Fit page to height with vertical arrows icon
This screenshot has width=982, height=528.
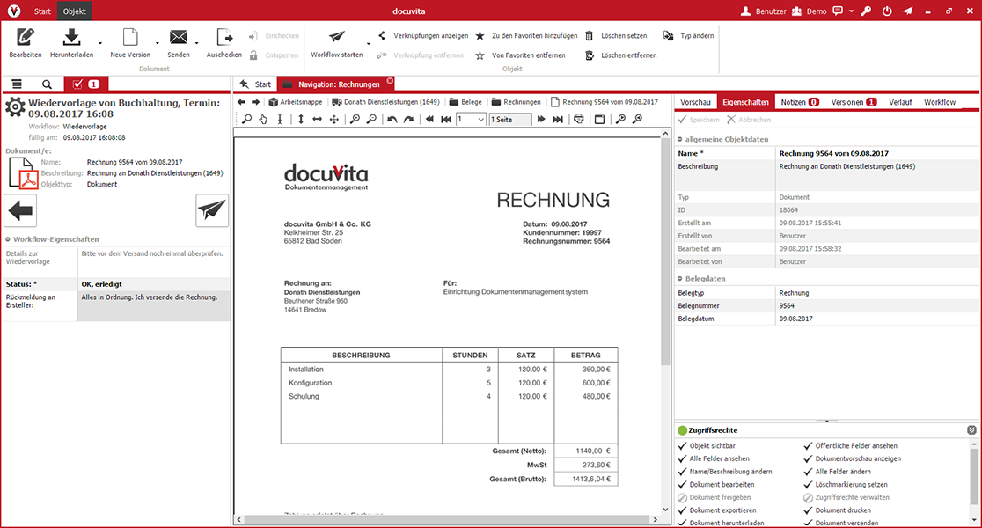point(301,119)
